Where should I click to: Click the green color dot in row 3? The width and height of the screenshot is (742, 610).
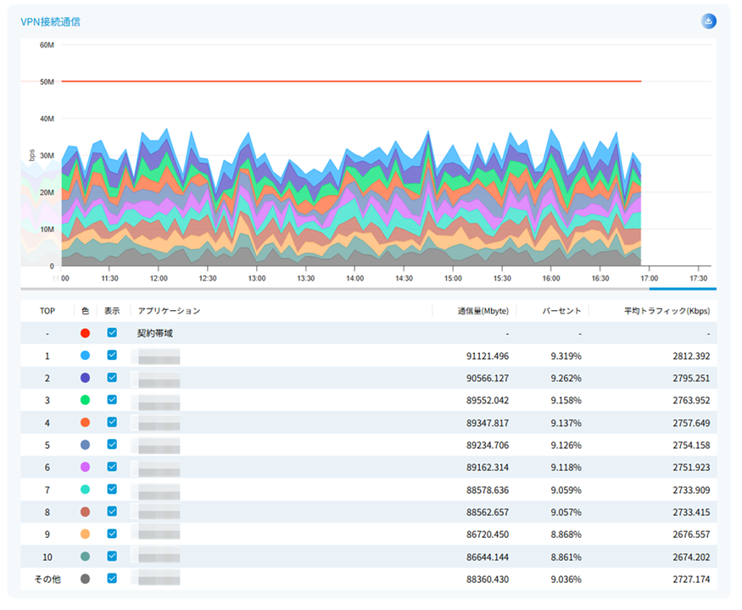tap(85, 401)
